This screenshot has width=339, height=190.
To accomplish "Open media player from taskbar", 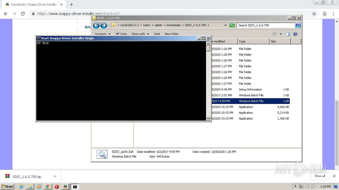I will 39,187.
